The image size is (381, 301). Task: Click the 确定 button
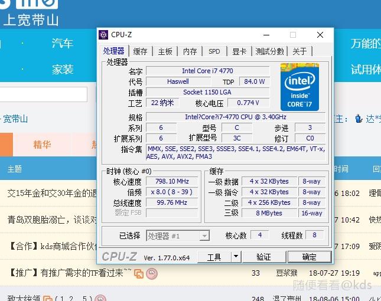click(x=310, y=257)
